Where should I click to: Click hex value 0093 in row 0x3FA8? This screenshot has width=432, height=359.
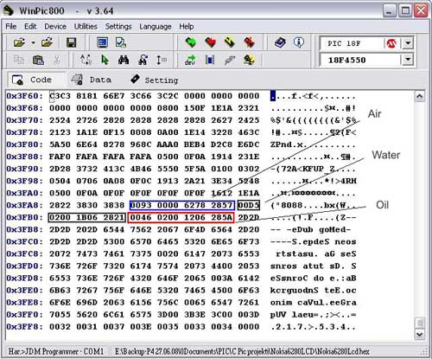(x=141, y=205)
